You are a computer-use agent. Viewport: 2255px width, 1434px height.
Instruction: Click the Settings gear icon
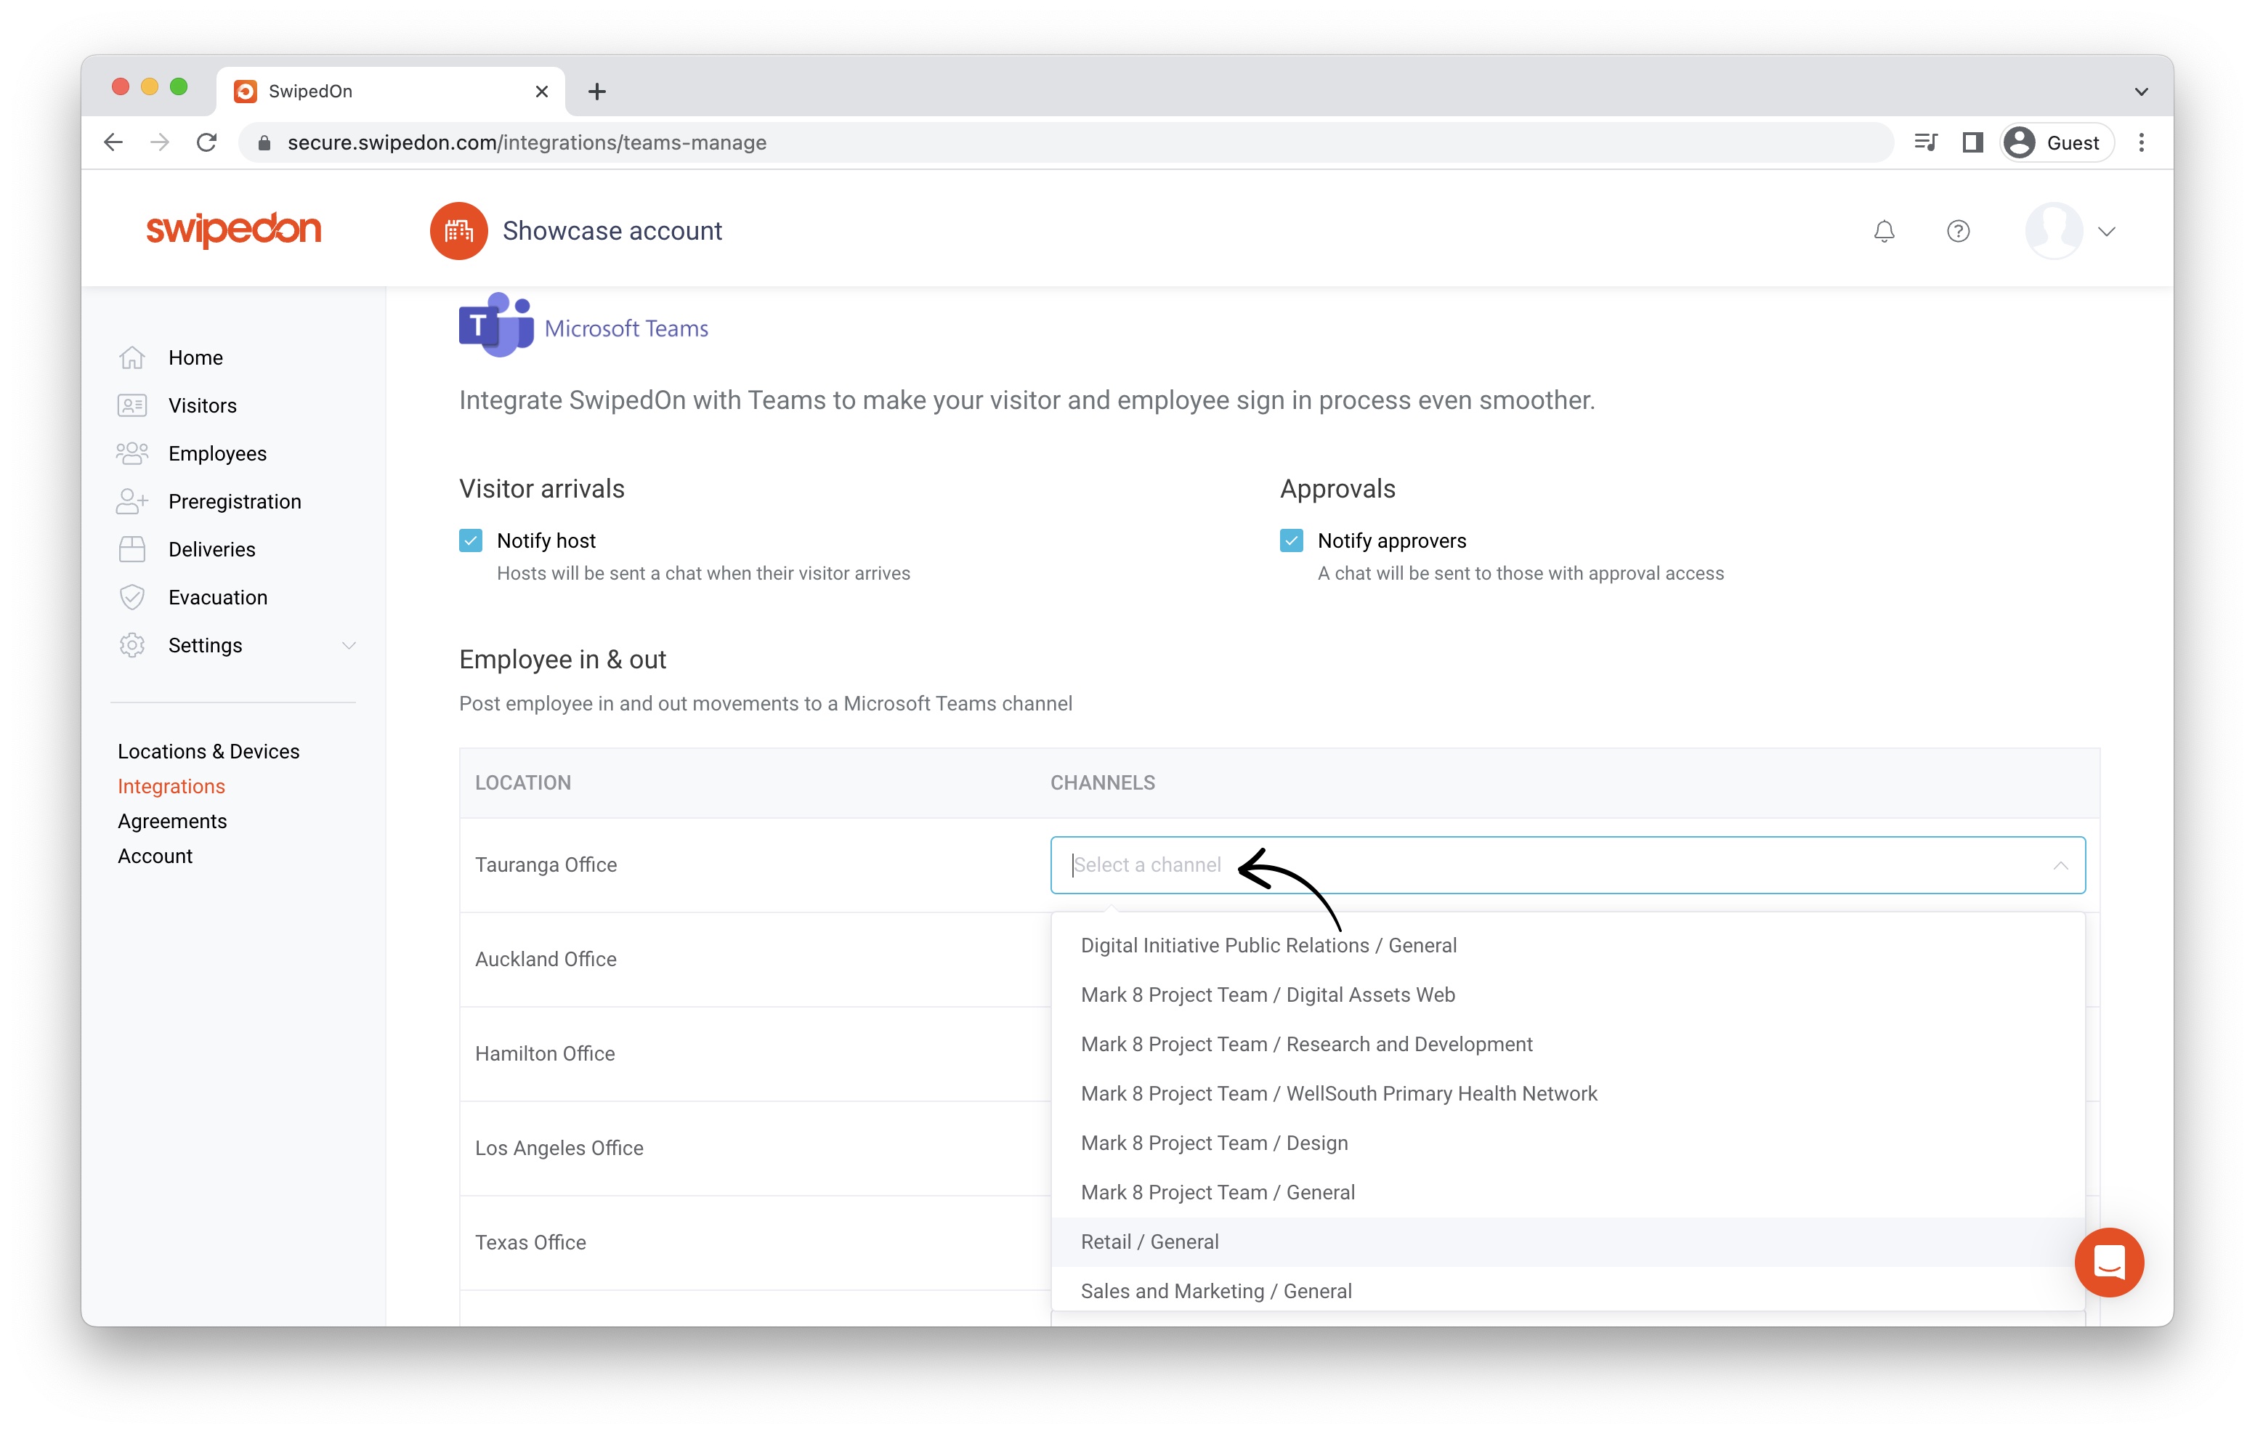click(x=132, y=645)
